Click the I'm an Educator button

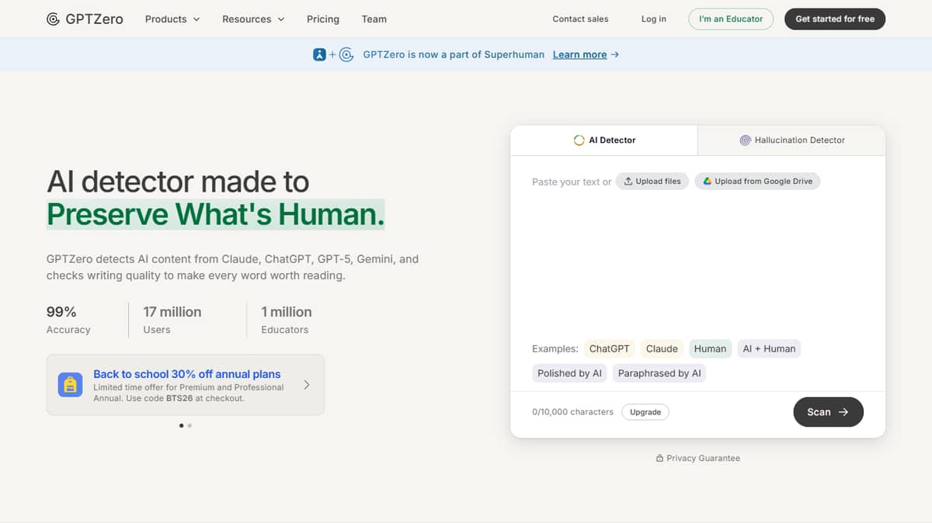731,19
